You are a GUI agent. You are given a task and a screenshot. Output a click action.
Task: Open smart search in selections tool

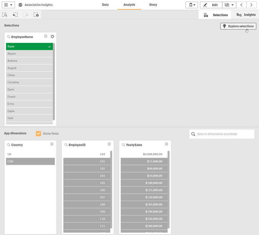point(5,15)
